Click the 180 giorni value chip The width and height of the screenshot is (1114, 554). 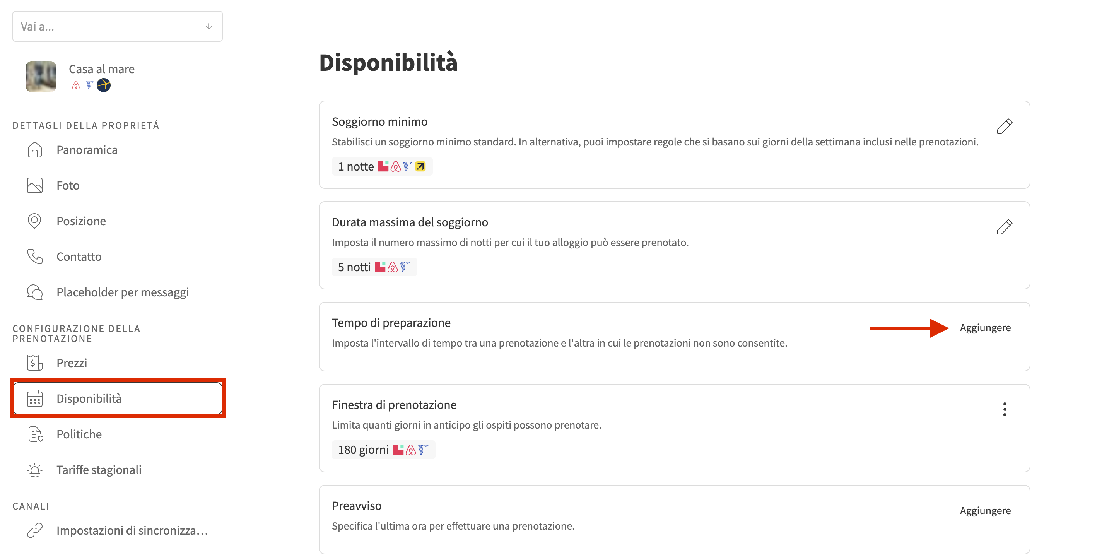tap(383, 450)
